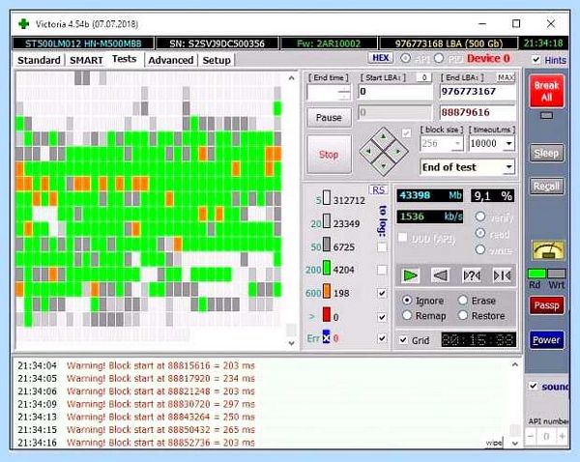Click the Pause button
Image resolution: width=580 pixels, height=462 pixels.
click(329, 118)
